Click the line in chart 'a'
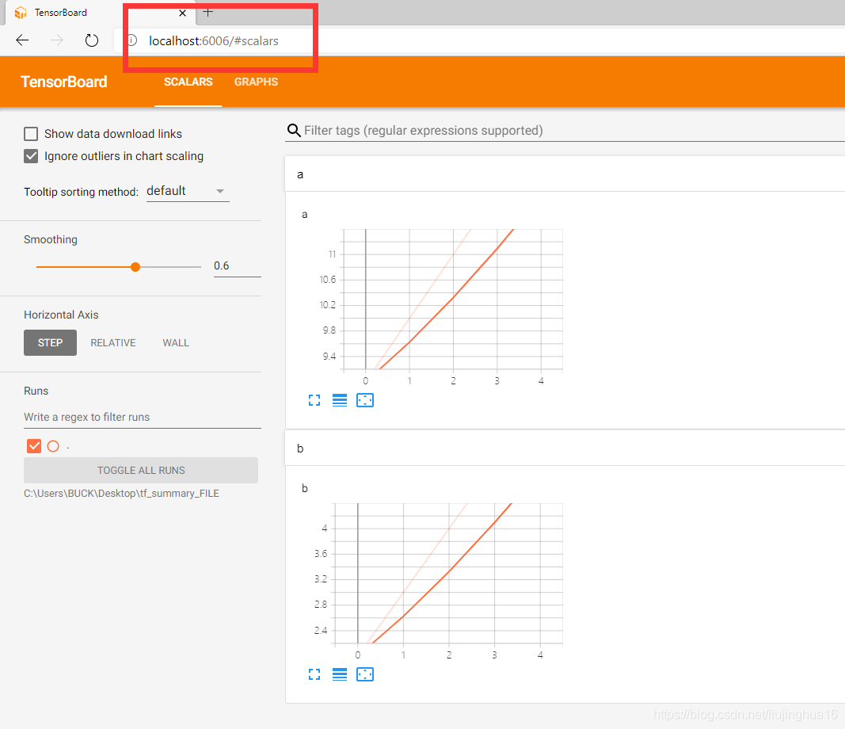This screenshot has height=729, width=845. coord(453,296)
